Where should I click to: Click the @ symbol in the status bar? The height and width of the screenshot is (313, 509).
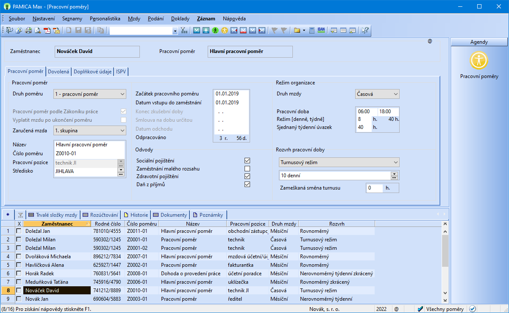tap(396, 309)
